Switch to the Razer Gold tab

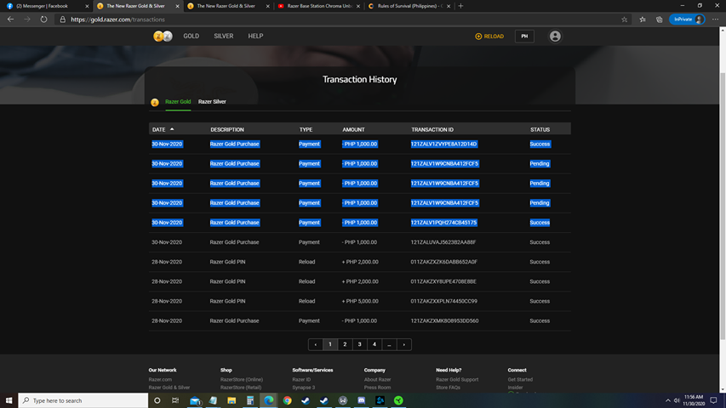[178, 102]
